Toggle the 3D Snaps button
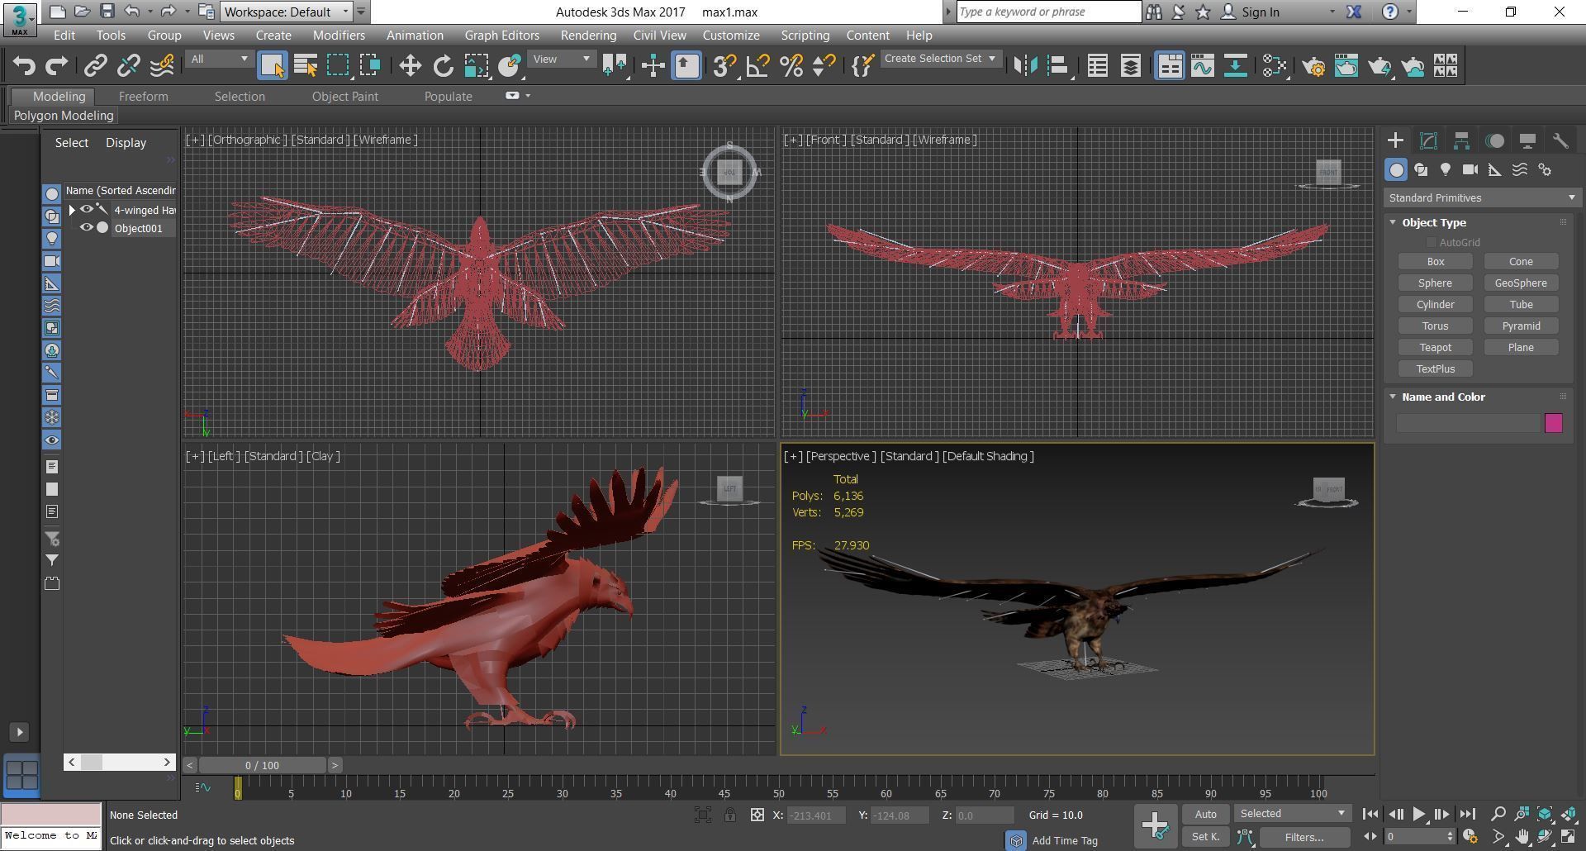 coord(724,65)
